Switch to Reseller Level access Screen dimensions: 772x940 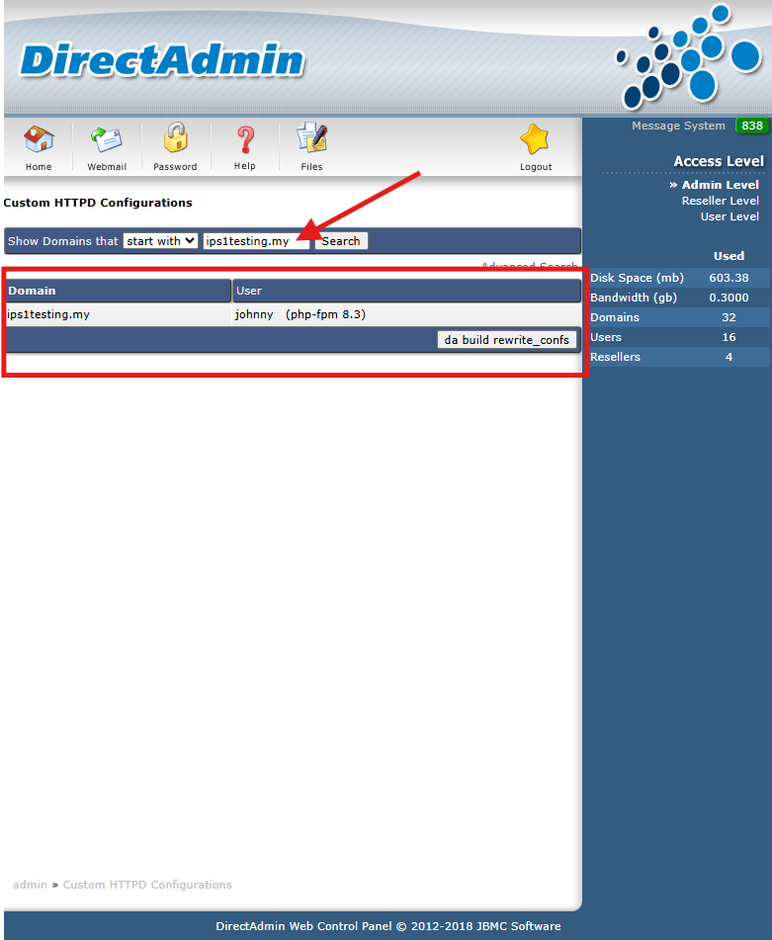point(720,201)
